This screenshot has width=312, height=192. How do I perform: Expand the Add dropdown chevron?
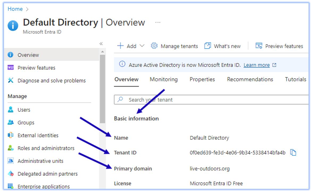pyautogui.click(x=142, y=46)
